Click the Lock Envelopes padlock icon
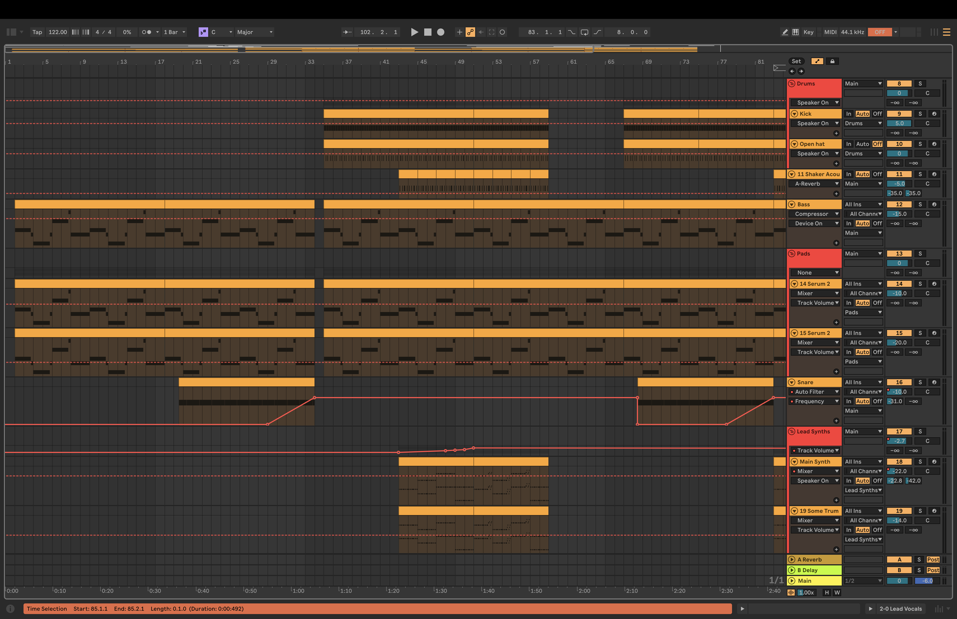This screenshot has width=957, height=619. (x=832, y=61)
